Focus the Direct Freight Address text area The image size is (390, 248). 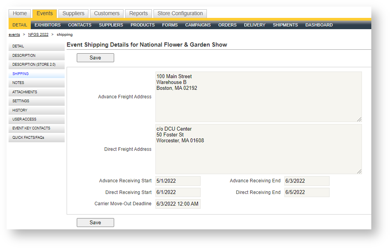pyautogui.click(x=258, y=149)
